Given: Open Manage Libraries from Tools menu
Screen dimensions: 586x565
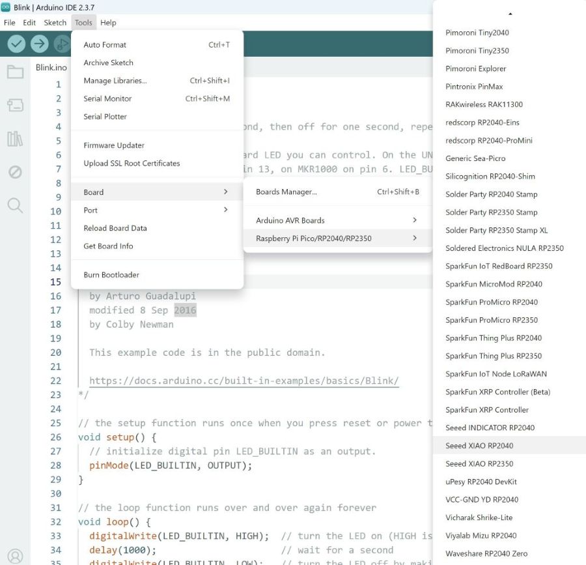Looking at the screenshot, I should coord(157,81).
